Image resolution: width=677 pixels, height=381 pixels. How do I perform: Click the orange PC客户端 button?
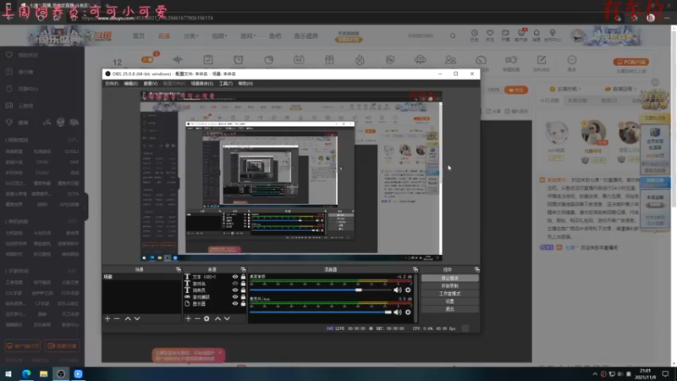[x=630, y=62]
